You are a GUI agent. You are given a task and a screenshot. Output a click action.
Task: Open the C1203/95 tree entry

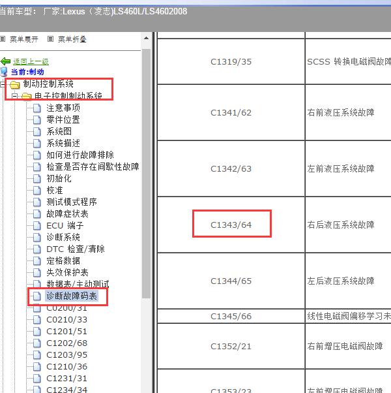pos(66,355)
